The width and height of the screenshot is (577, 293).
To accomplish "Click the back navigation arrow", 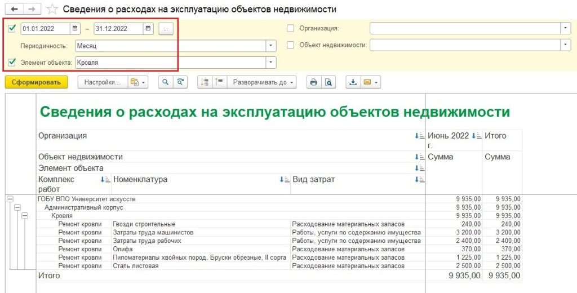I will click(x=14, y=9).
